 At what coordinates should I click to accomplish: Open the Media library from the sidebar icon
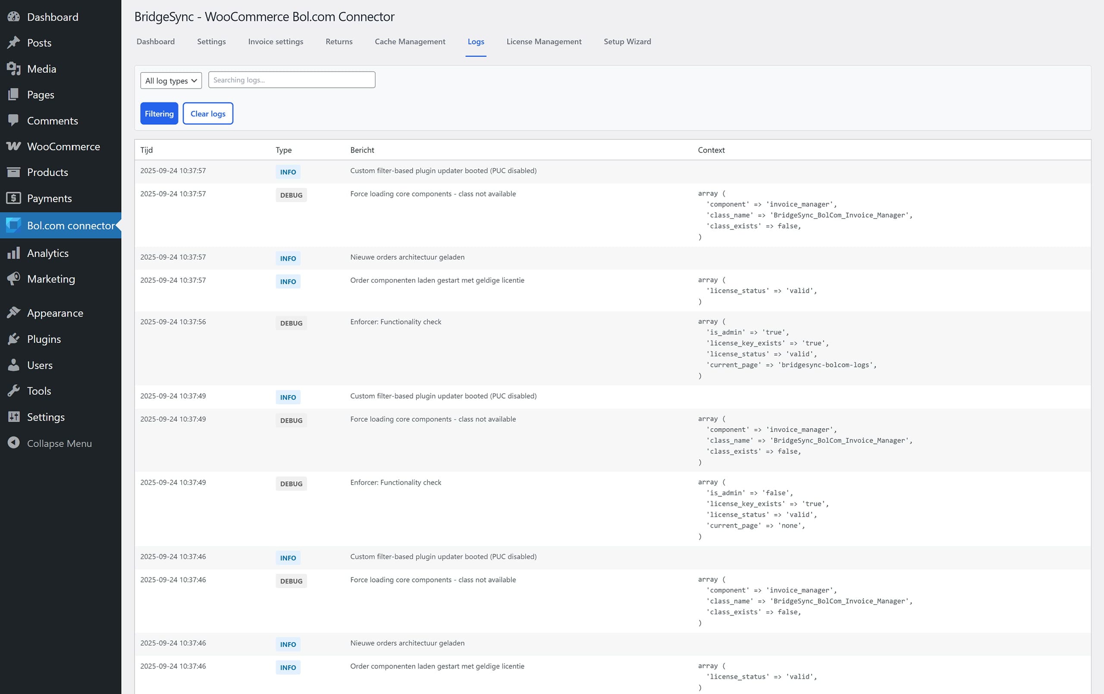point(13,69)
